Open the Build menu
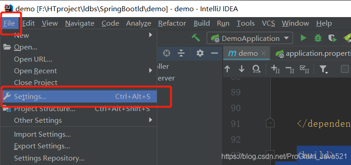 point(201,23)
